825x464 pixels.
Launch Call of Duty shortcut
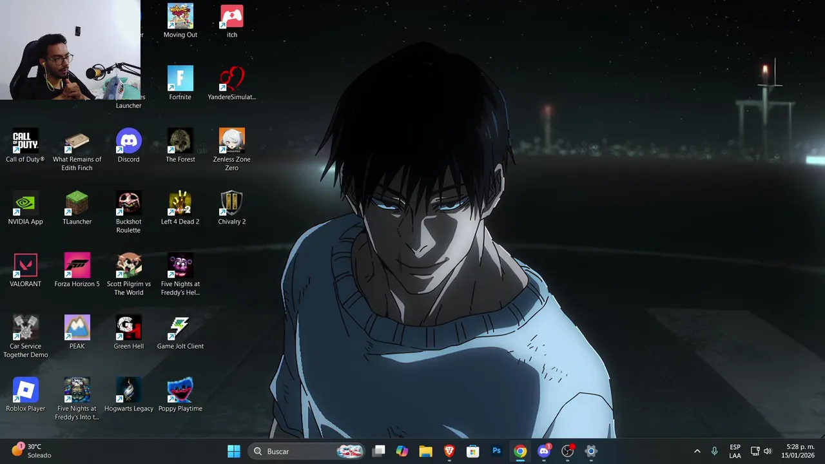click(26, 146)
